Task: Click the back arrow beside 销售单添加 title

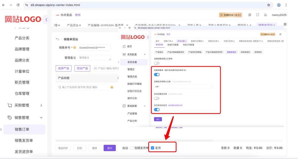Action: pyautogui.click(x=57, y=39)
